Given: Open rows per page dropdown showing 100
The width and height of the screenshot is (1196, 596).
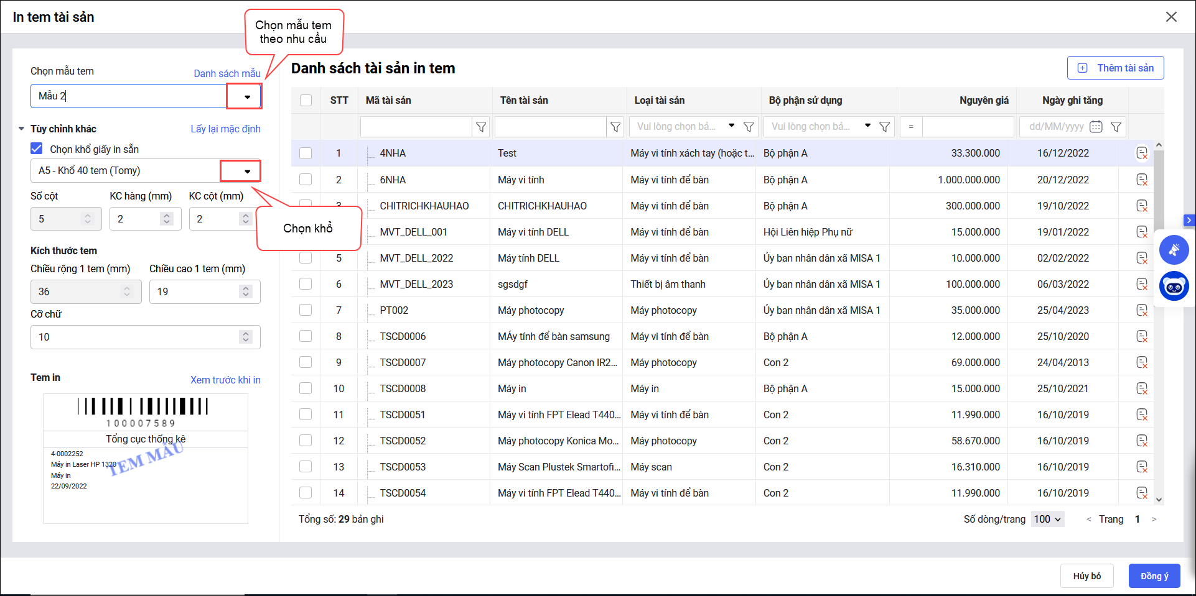Looking at the screenshot, I should click(x=1048, y=519).
